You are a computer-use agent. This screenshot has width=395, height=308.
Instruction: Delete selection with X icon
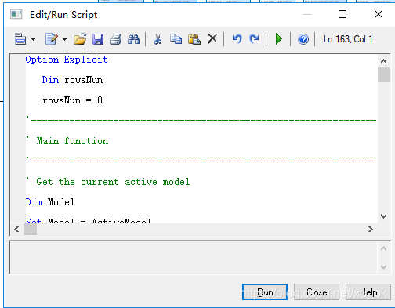click(x=212, y=39)
